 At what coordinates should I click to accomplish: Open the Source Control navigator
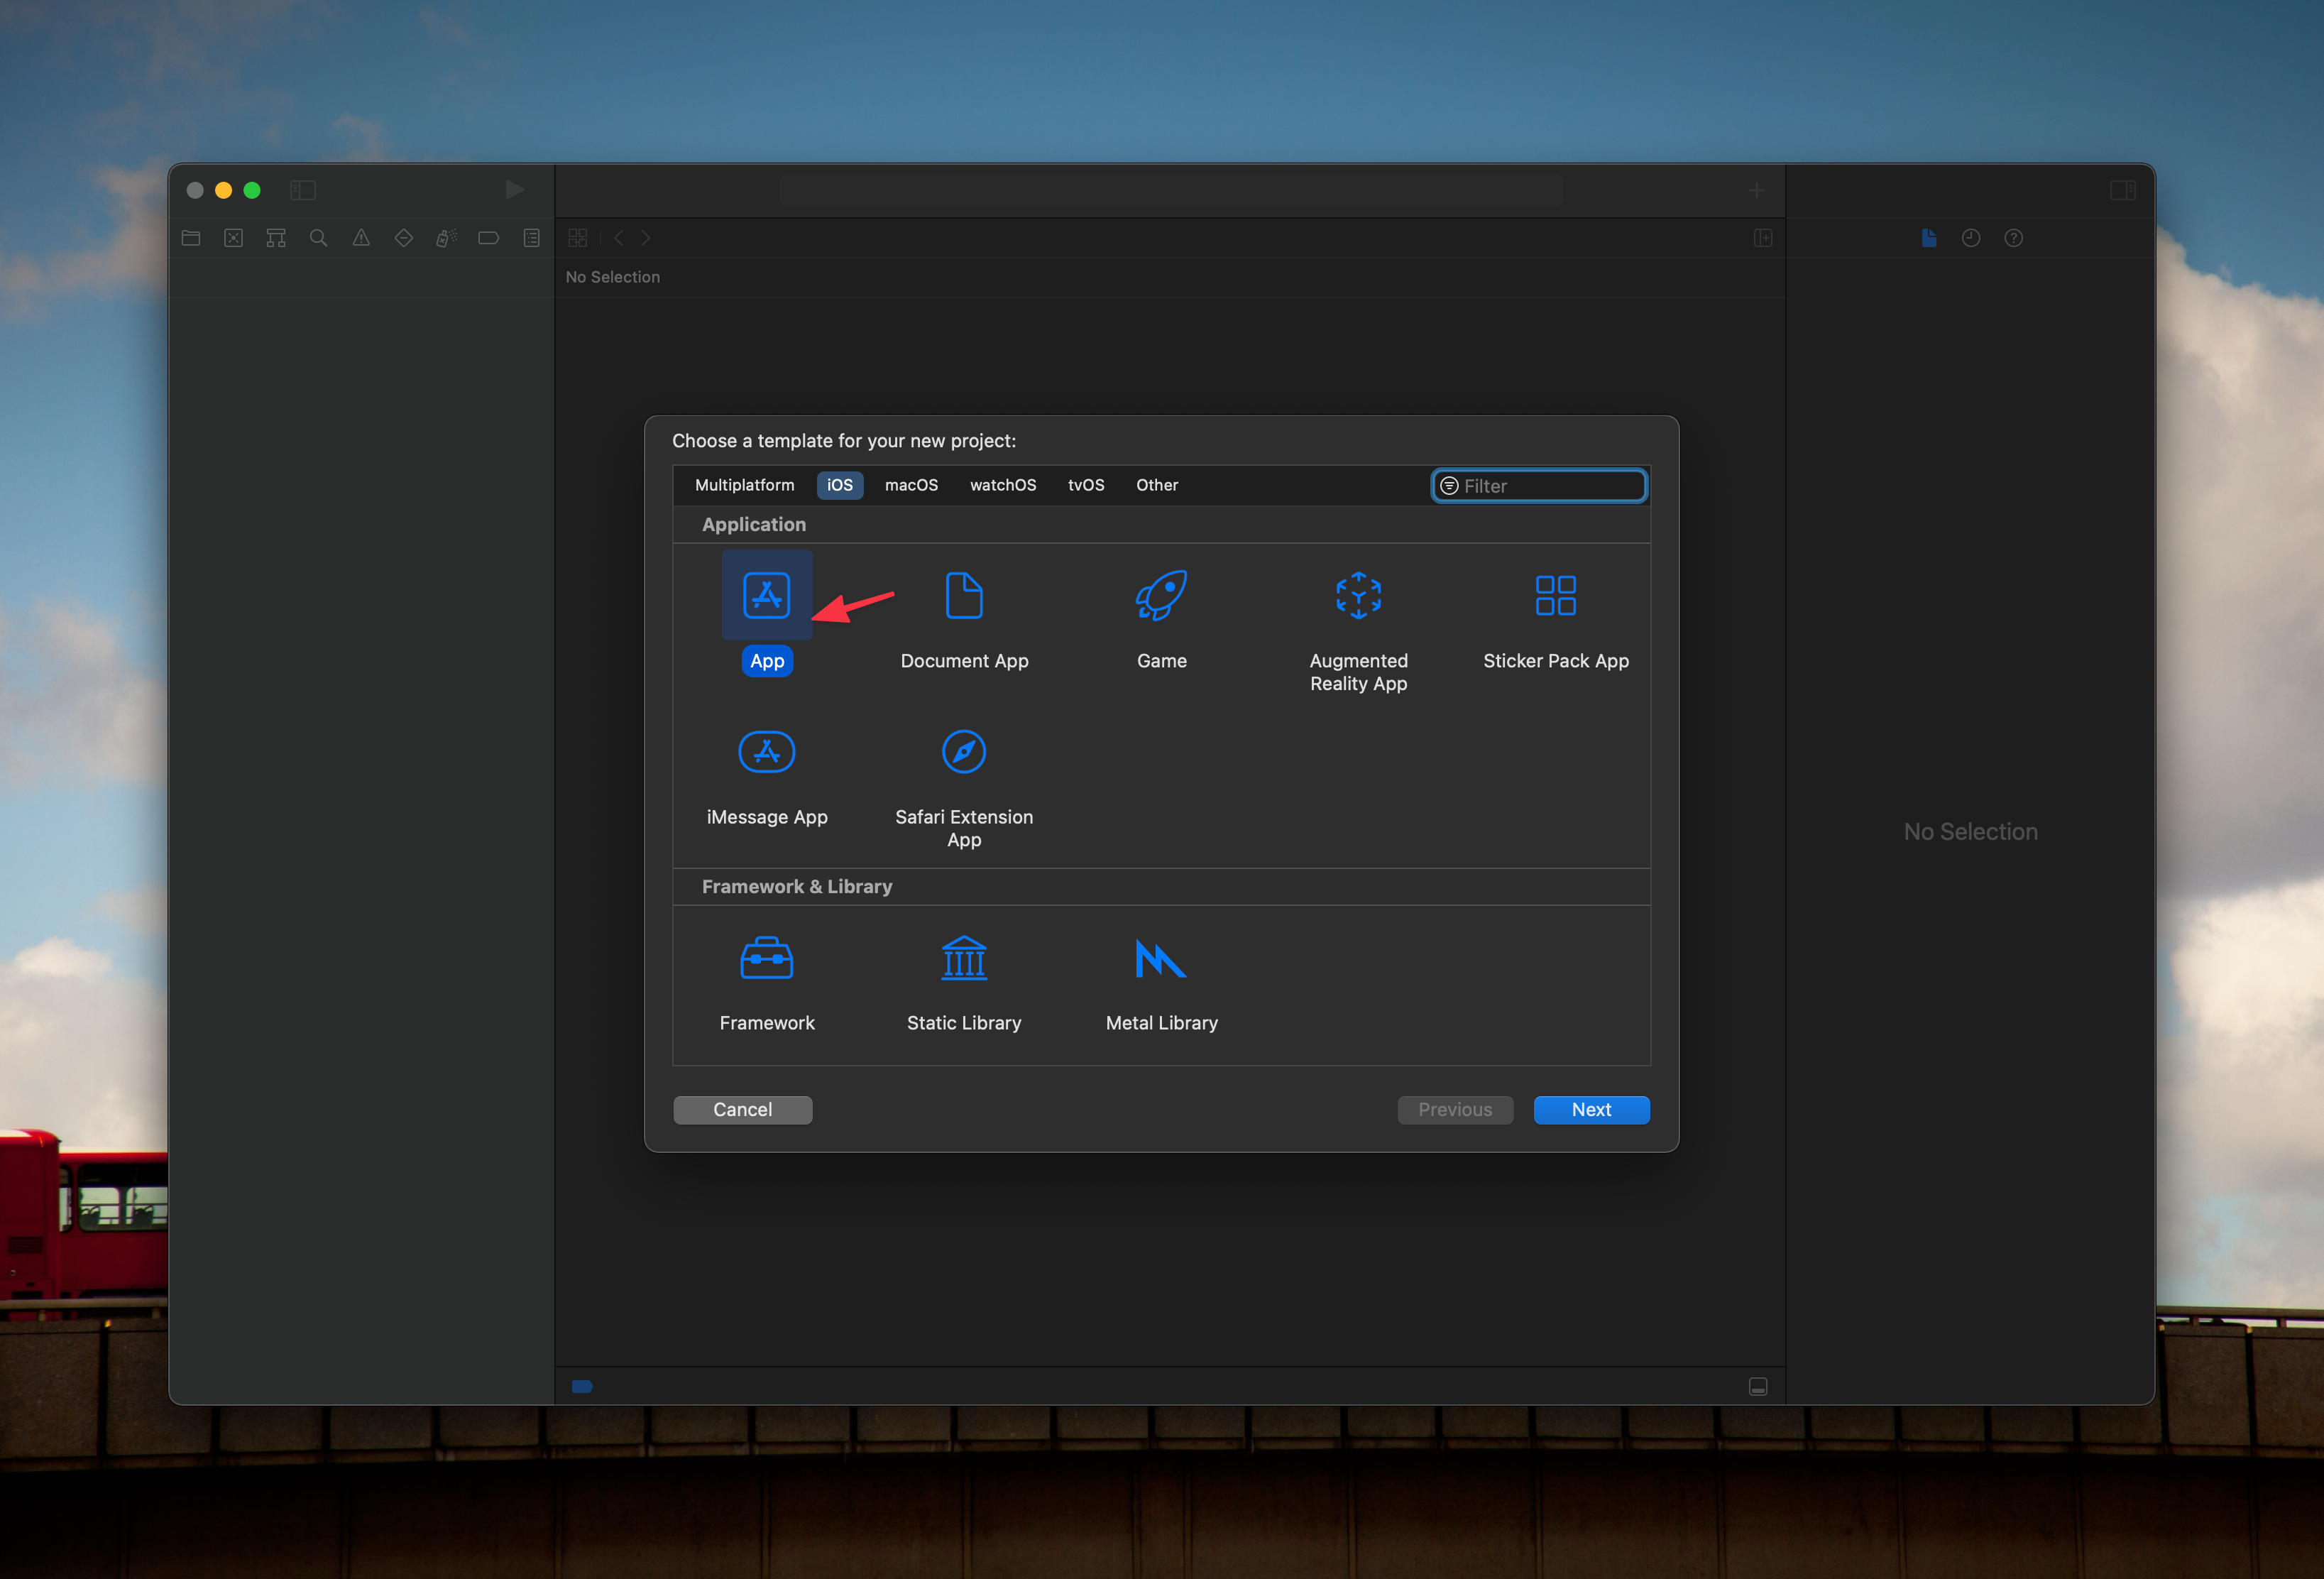(x=234, y=238)
